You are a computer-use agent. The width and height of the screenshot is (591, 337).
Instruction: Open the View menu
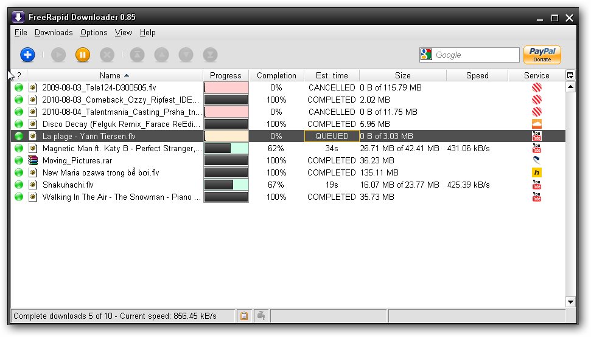pos(123,33)
